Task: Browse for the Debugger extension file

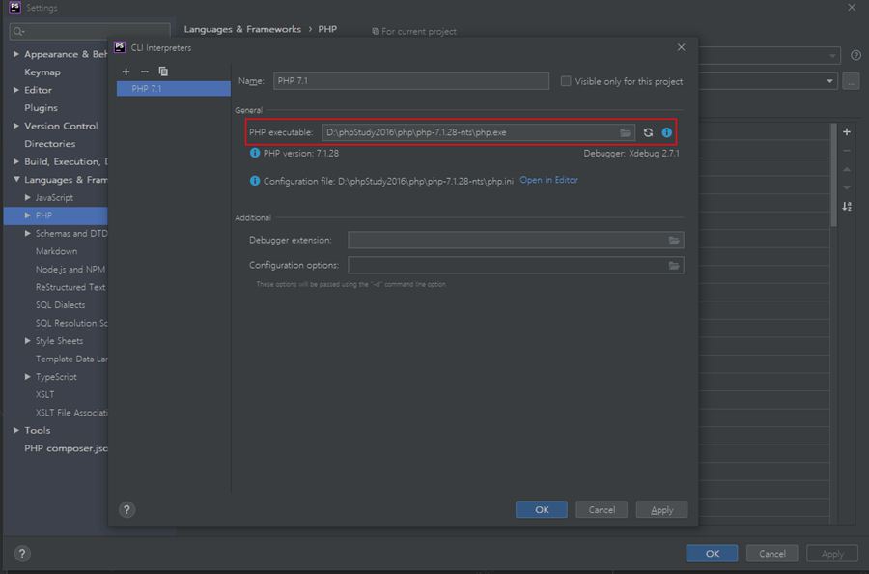Action: pyautogui.click(x=674, y=241)
